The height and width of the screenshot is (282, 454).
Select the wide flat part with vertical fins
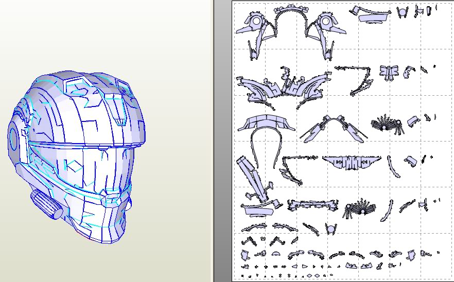(352, 162)
